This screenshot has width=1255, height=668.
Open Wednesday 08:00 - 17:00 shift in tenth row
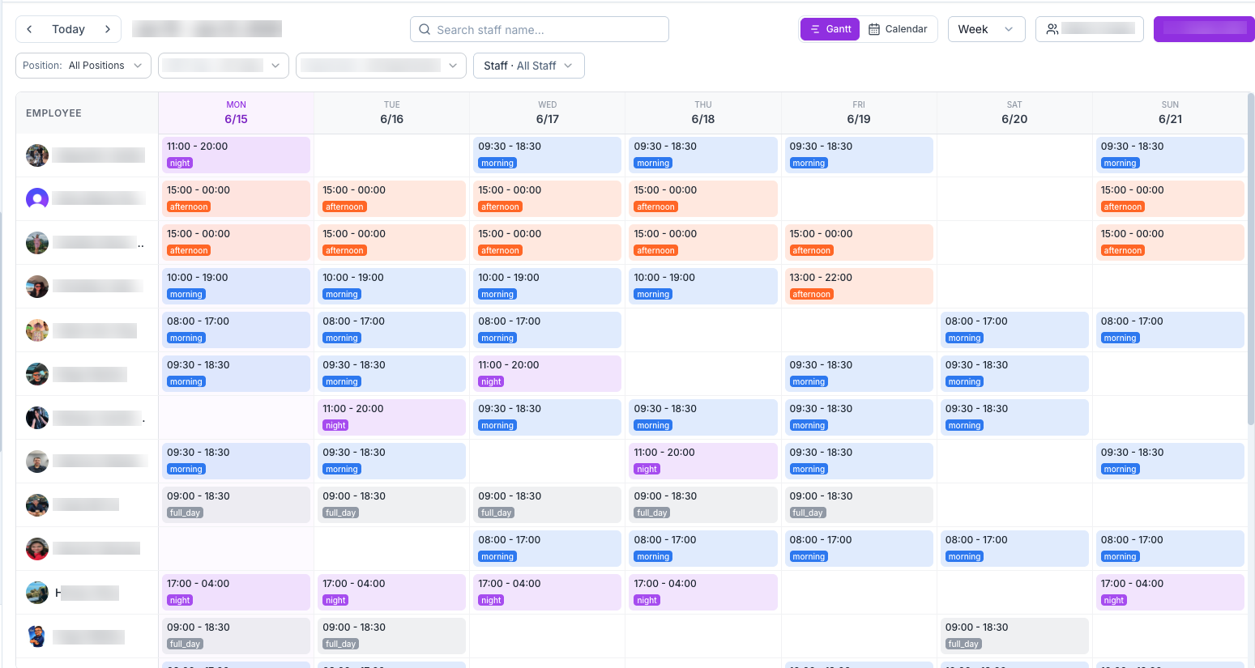[x=547, y=548]
